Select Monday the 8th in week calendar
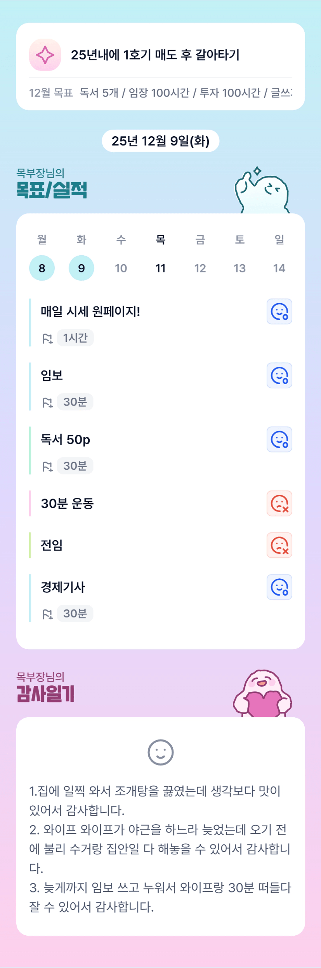Screen dimensions: 321x968 click(42, 268)
